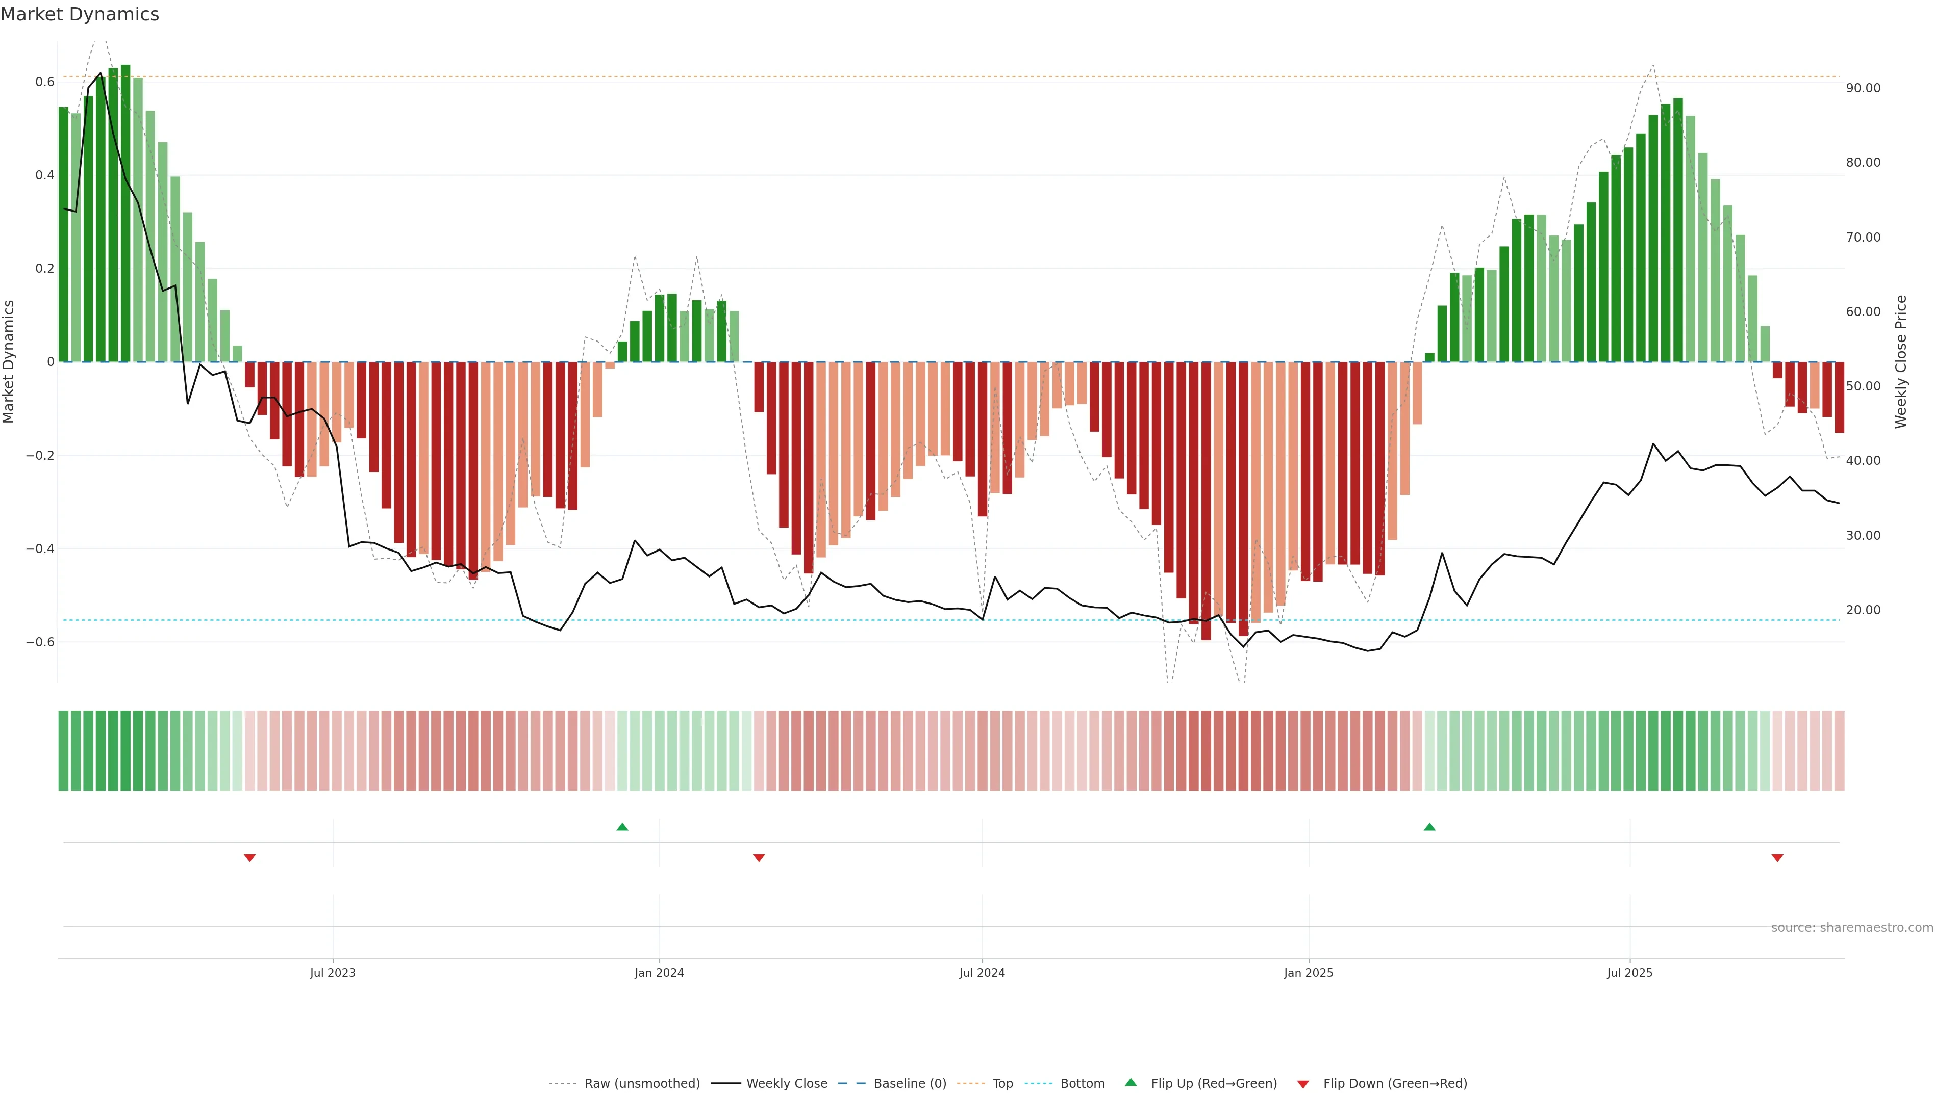Click green flip-up marker just before Jan 2024
The width and height of the screenshot is (1959, 1101).
pyautogui.click(x=622, y=827)
